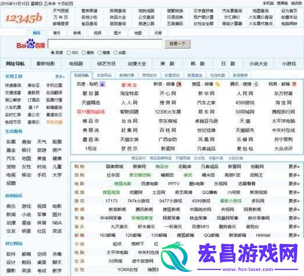The height and width of the screenshot is (276, 304).
Task: Expand 更多 in the 团购 row
Action: [294, 175]
